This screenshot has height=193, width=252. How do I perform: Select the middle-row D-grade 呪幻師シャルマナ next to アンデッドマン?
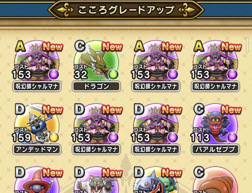click(x=96, y=124)
